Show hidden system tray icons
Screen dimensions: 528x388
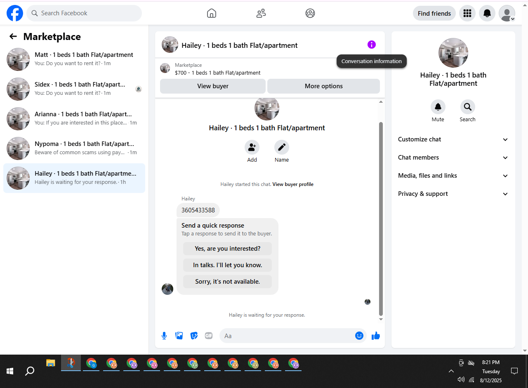[451, 371]
